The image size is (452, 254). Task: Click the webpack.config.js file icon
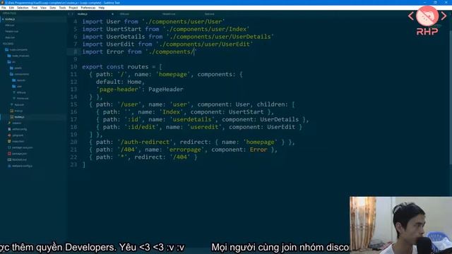[9, 166]
